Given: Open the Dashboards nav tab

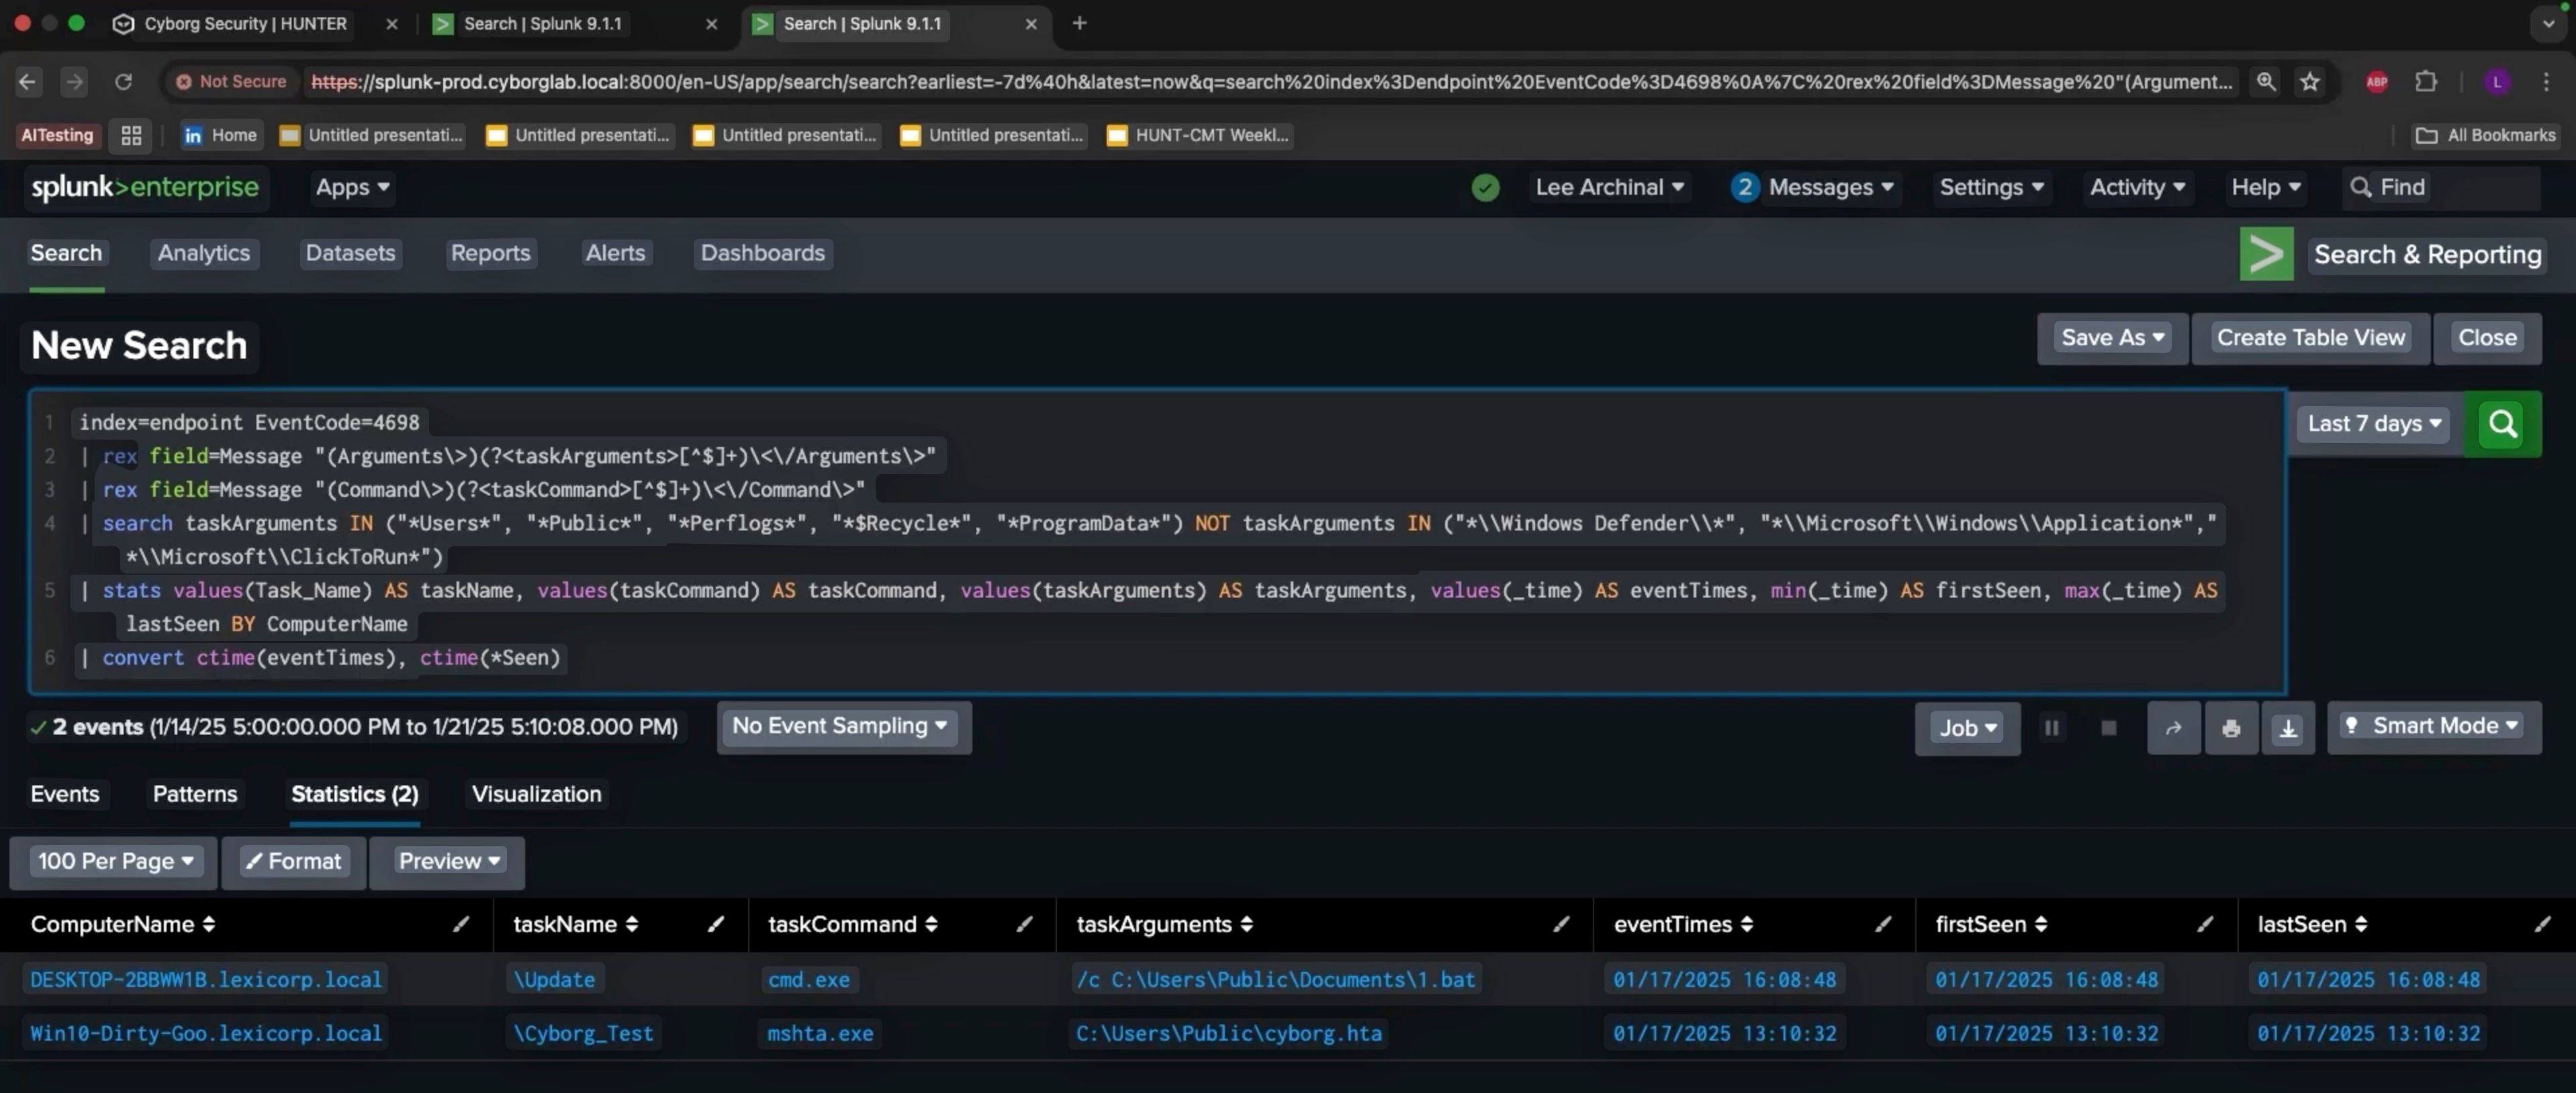Looking at the screenshot, I should [762, 253].
